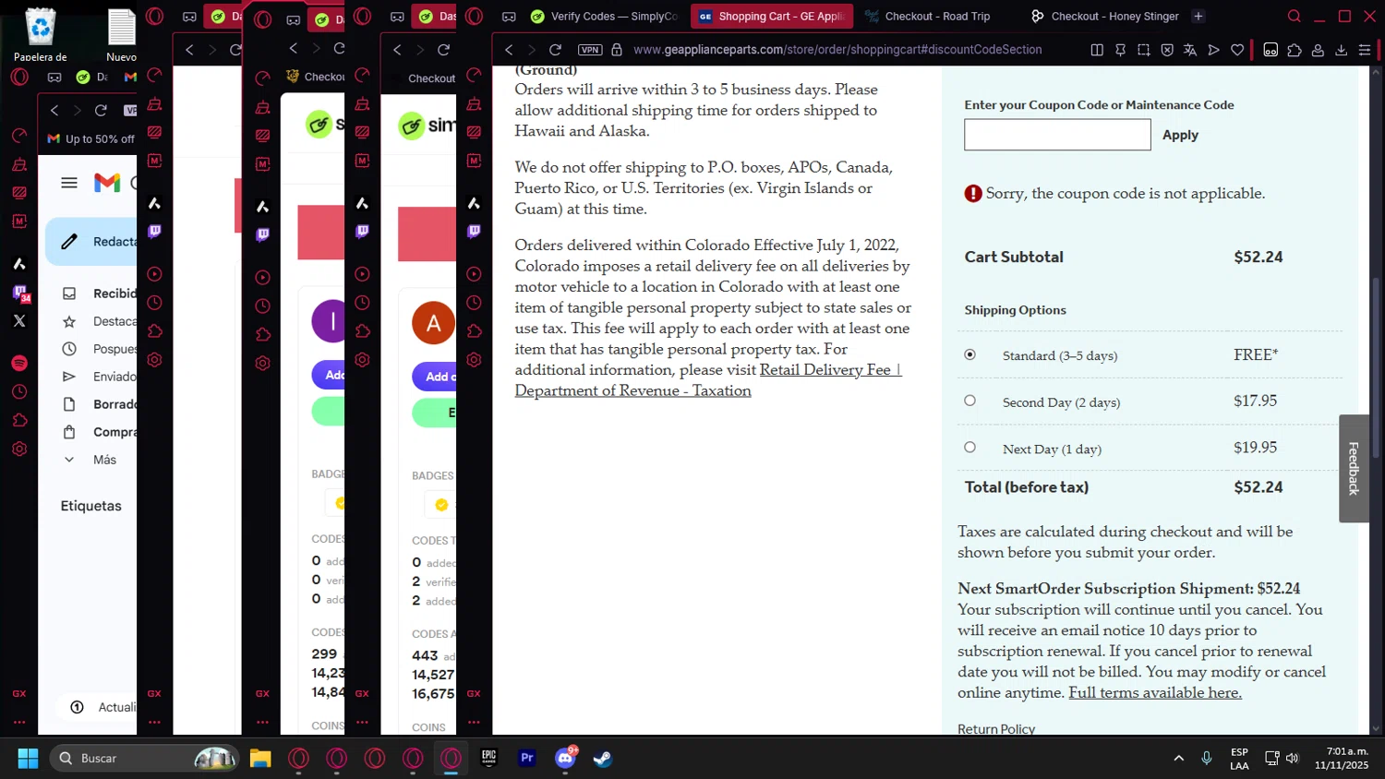
Task: Select Standard (3–5 days) shipping option
Action: 969,354
